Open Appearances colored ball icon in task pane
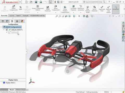The height and width of the screenshot is (93, 125). (x=123, y=35)
